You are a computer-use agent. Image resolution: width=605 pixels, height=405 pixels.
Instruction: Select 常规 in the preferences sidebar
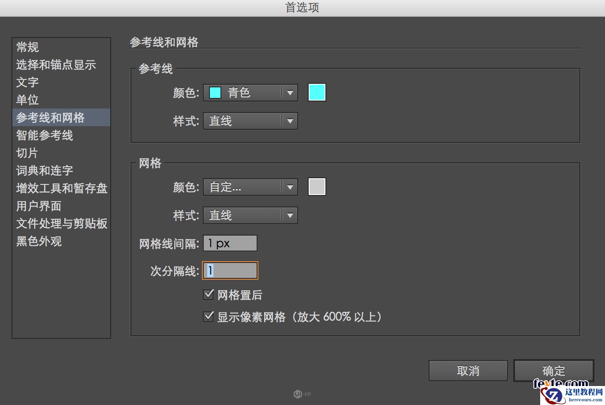click(27, 47)
